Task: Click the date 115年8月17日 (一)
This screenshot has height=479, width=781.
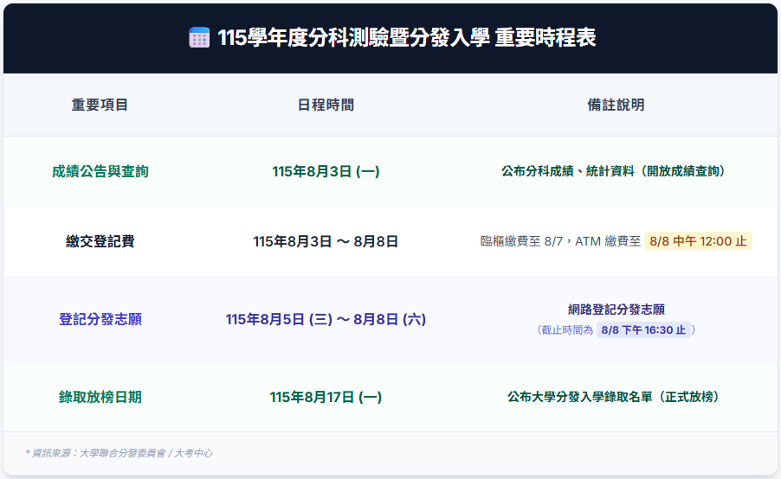Action: [x=326, y=397]
